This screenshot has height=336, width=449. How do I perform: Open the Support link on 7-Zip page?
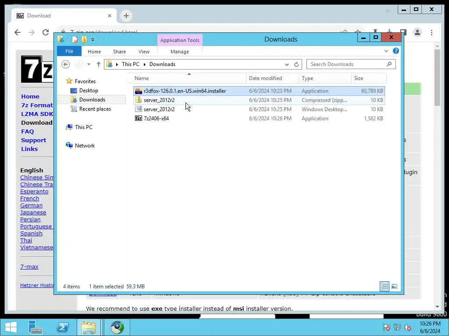(x=33, y=140)
